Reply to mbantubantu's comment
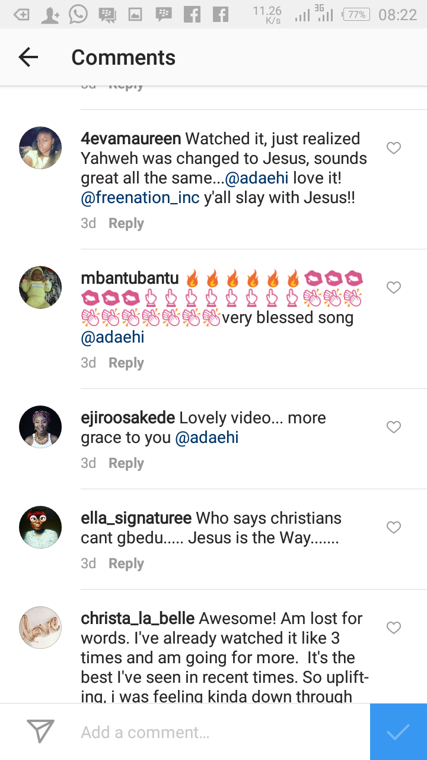Image resolution: width=427 pixels, height=760 pixels. (126, 363)
